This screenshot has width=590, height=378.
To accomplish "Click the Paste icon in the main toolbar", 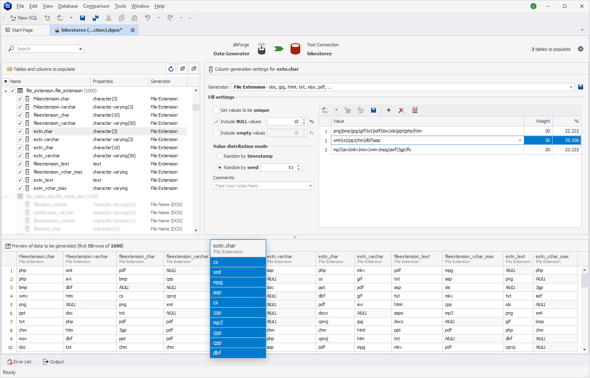I will (x=134, y=18).
